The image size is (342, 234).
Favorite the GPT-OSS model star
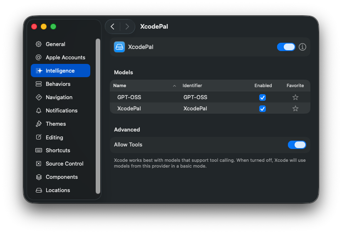click(x=295, y=97)
